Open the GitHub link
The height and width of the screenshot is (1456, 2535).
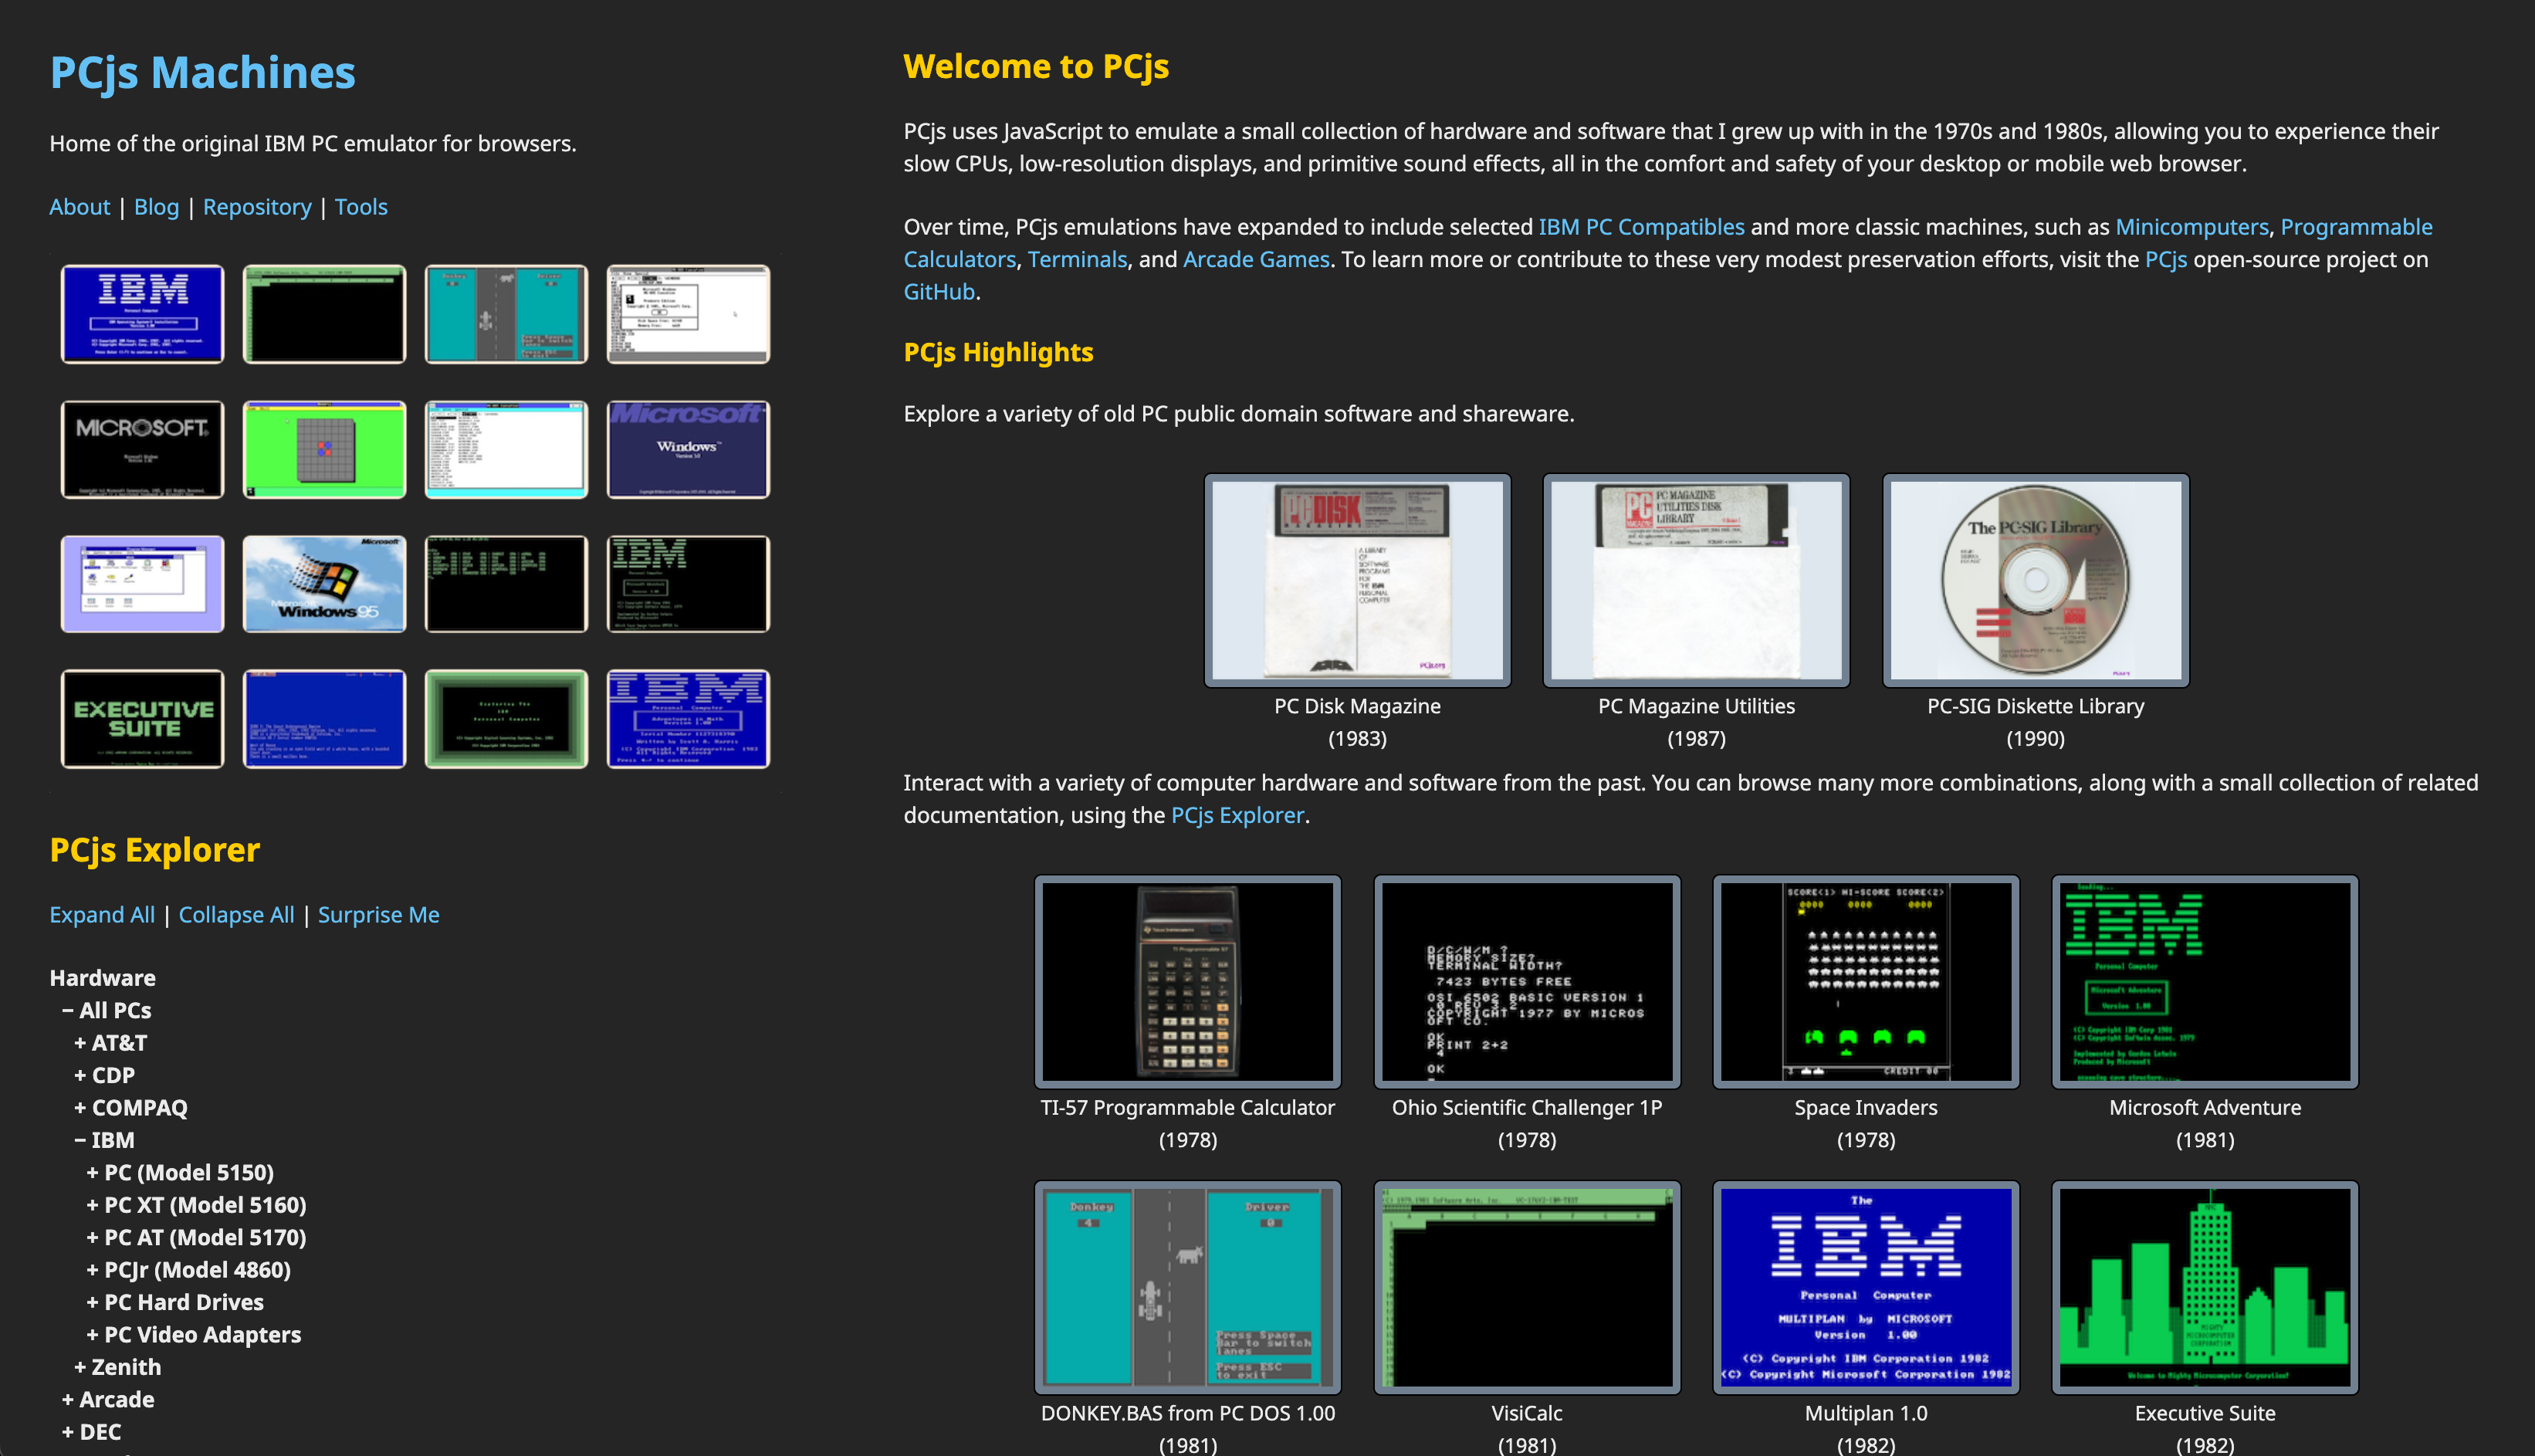tap(939, 292)
